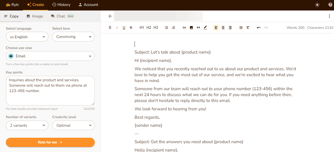334x152 pixels.
Task: Center align the text
Action: [223, 28]
